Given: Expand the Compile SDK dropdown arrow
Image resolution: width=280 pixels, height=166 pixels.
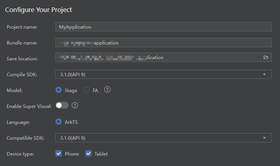Looking at the screenshot, I should coord(264,74).
